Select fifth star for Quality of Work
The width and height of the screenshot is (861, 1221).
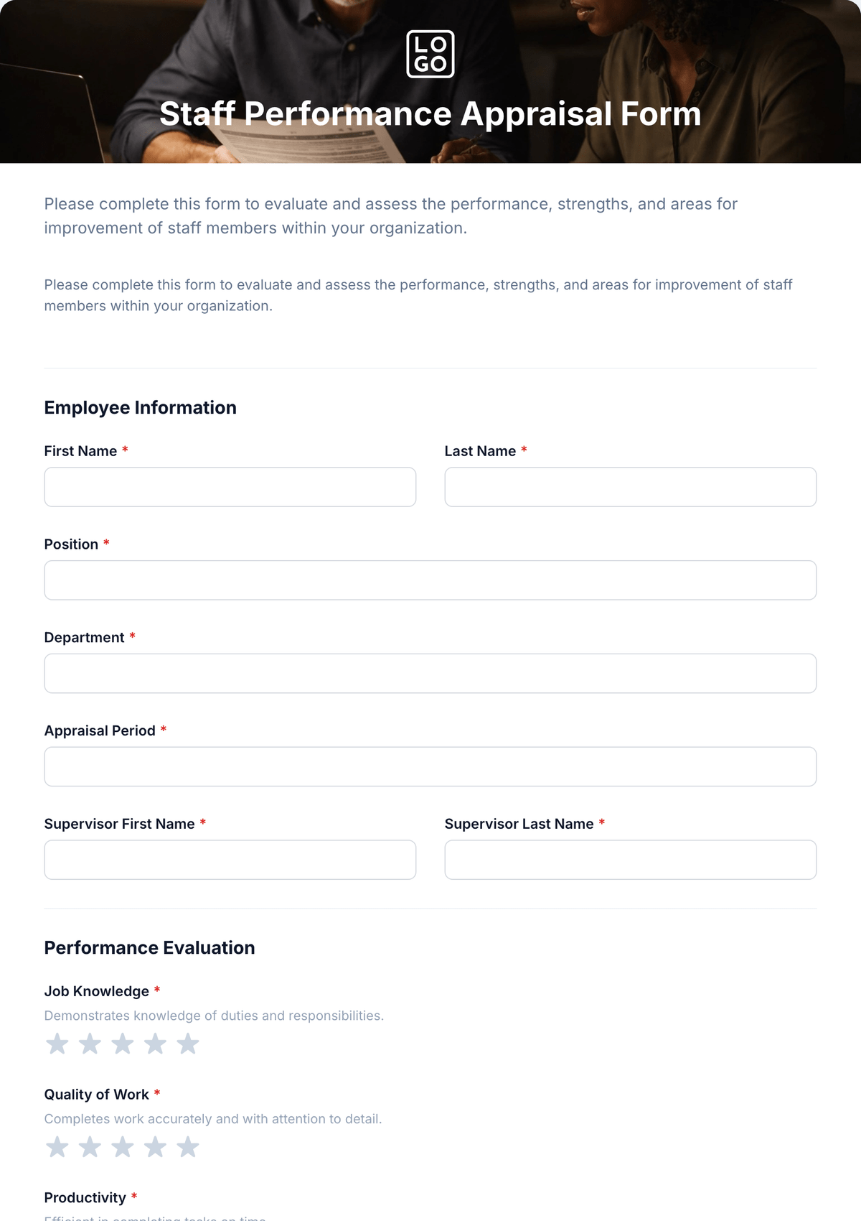tap(188, 1147)
